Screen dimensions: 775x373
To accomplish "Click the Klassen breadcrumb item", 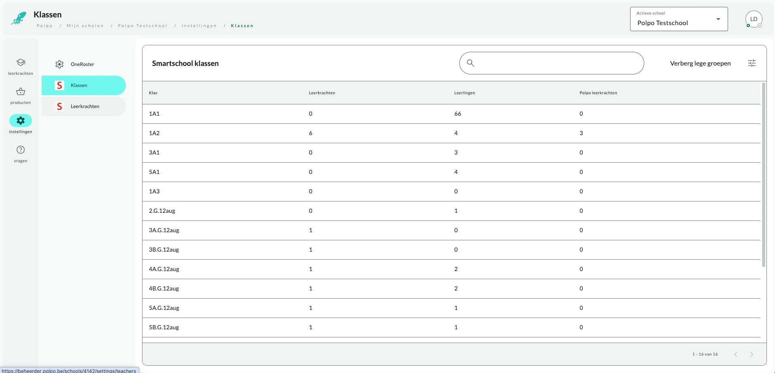I will 242,26.
